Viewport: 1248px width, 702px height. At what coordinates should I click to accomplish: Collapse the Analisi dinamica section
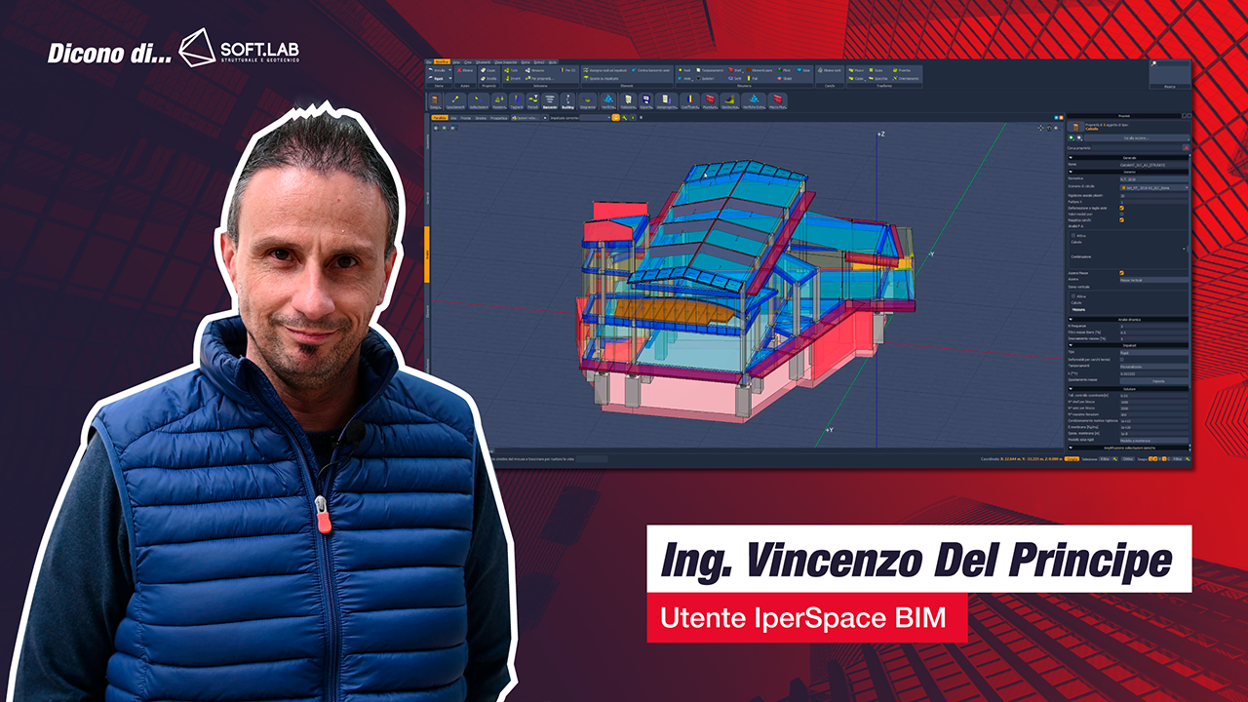click(x=1070, y=320)
